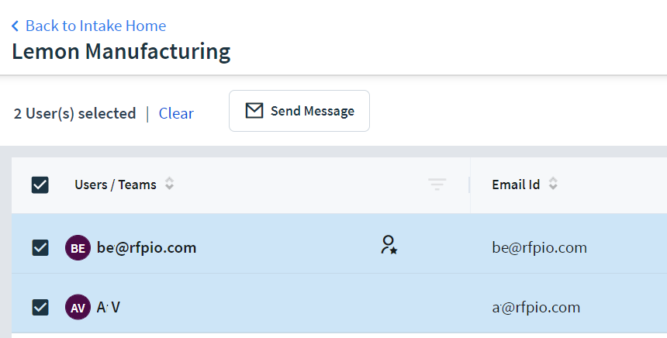Click the primary-contact star icon for be@rfpio.com
Screen dimensions: 667x338
(x=389, y=245)
